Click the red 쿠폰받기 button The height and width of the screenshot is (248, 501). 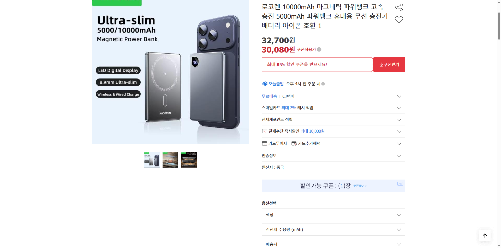pyautogui.click(x=389, y=65)
